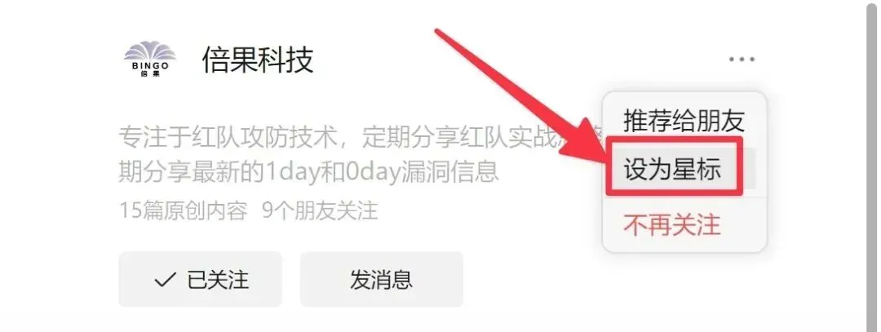Click the BINGO 倍果 account logo avatar

point(150,59)
